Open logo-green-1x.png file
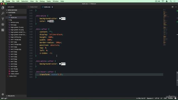 click(16, 27)
